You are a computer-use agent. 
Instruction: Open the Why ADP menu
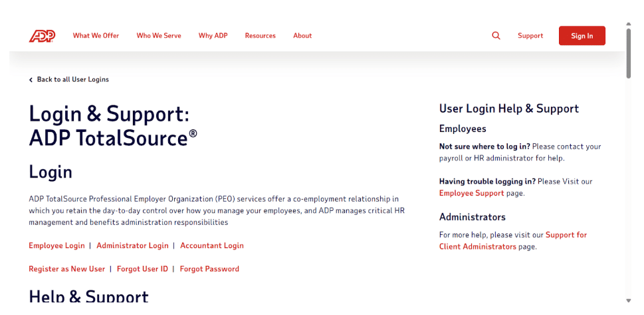213,36
